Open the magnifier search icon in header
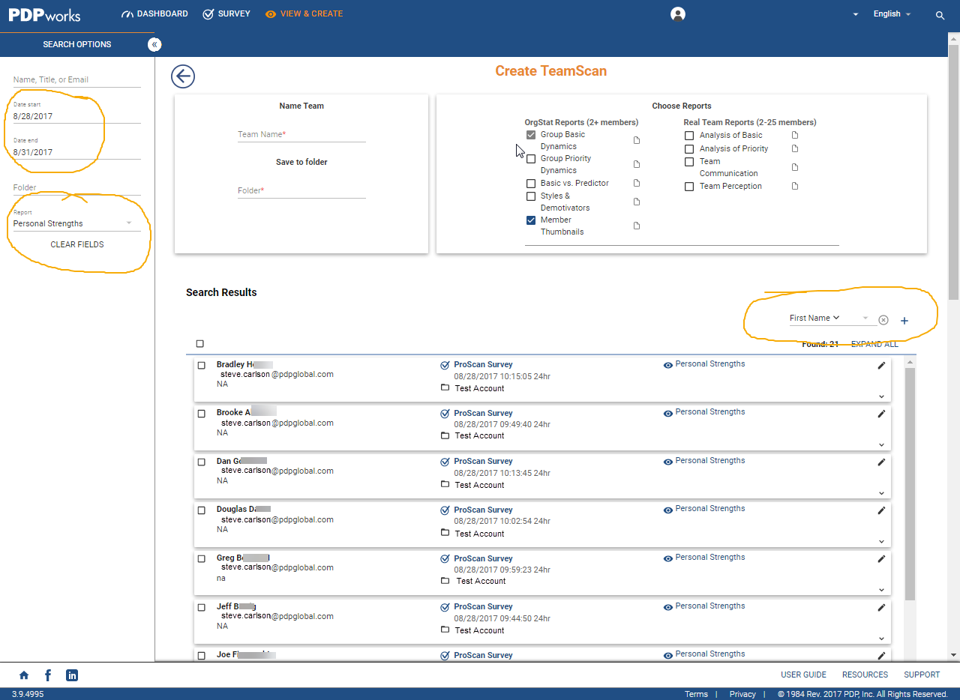 coord(940,15)
